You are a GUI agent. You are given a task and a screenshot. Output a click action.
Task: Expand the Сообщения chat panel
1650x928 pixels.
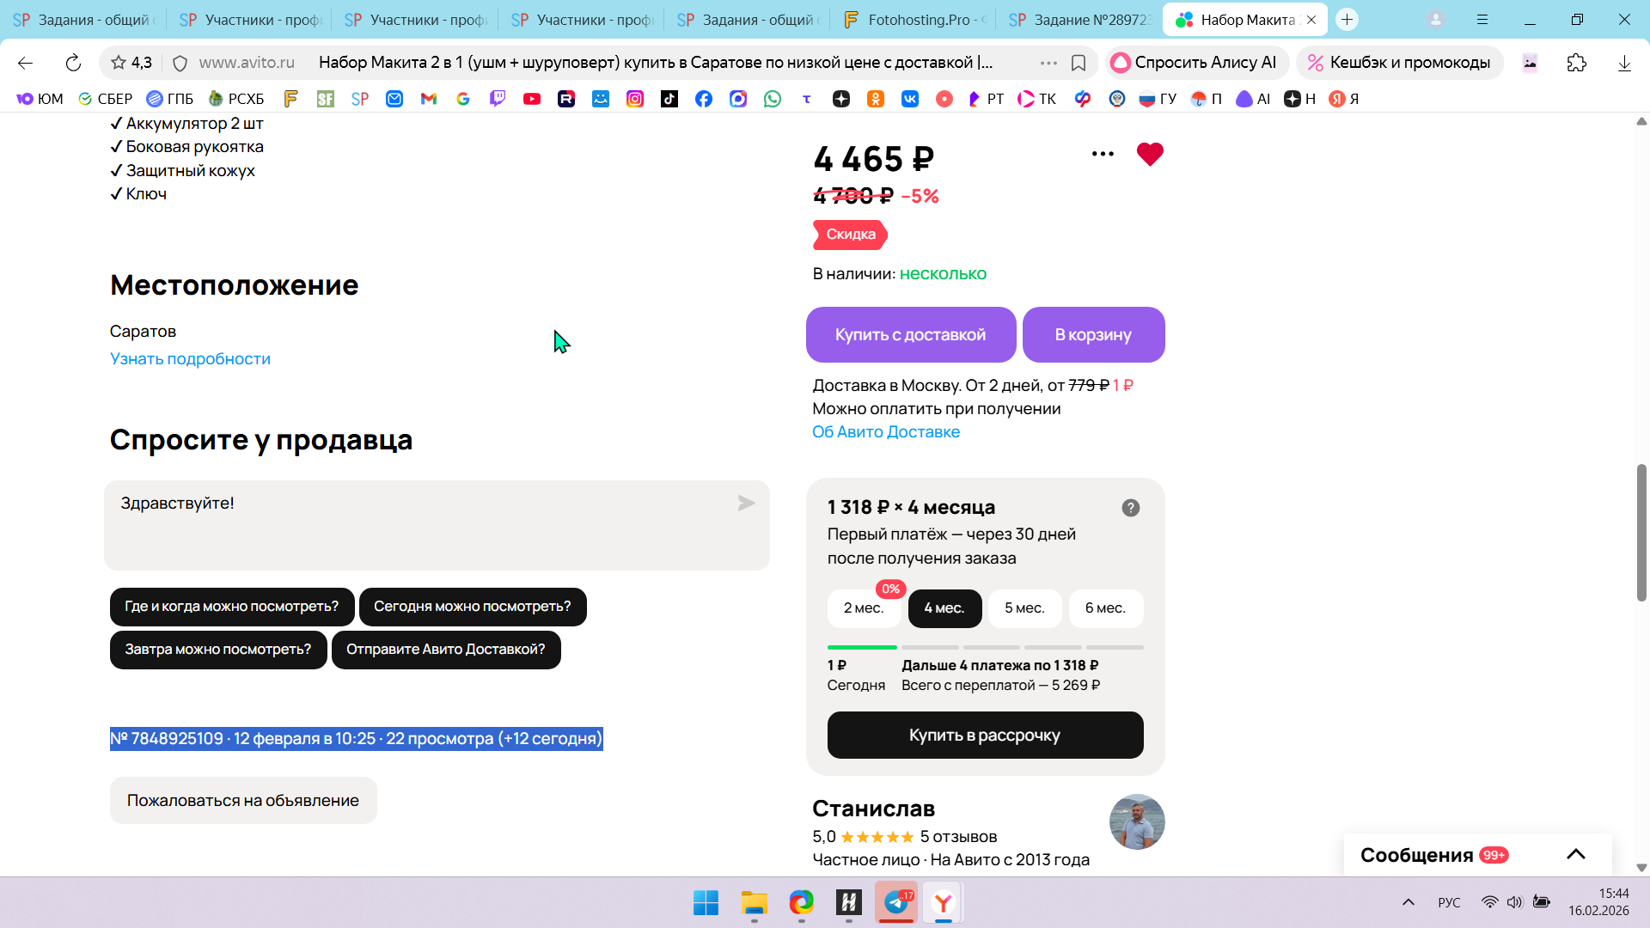(x=1575, y=855)
